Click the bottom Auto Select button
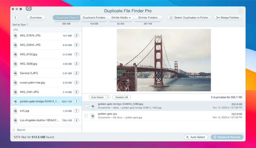This screenshot has height=148, width=256. coord(196,137)
